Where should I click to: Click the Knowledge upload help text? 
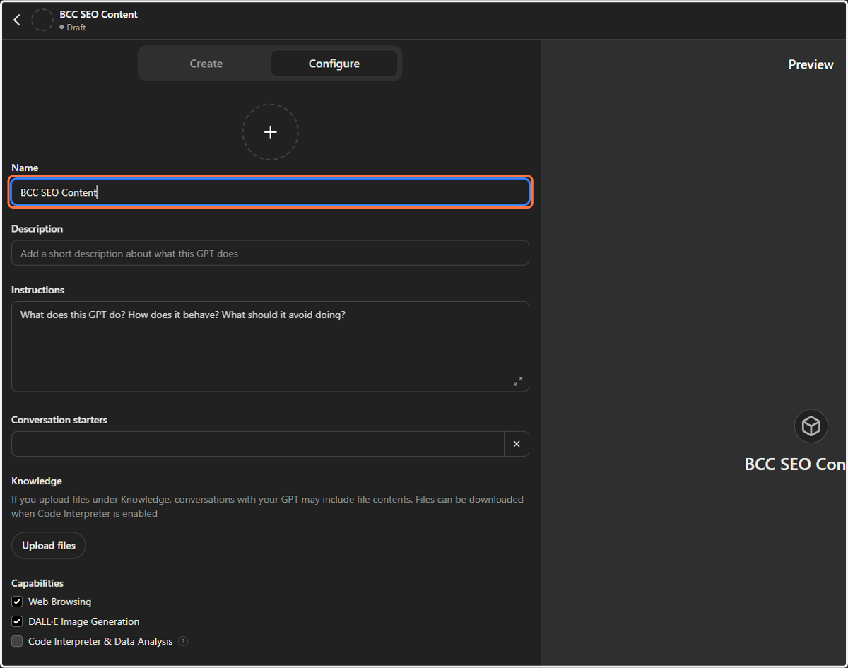coord(268,507)
